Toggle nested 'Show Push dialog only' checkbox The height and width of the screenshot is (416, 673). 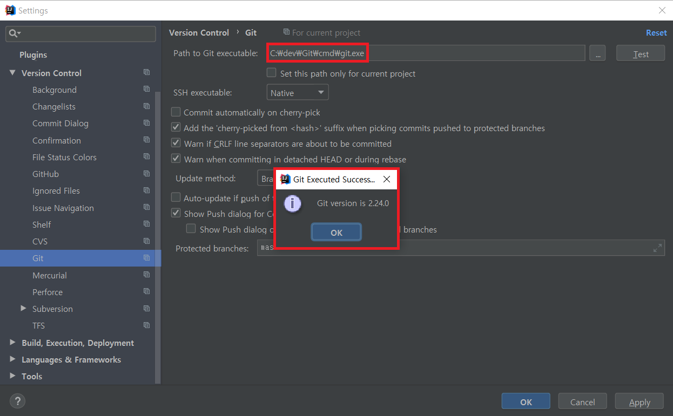pos(191,229)
